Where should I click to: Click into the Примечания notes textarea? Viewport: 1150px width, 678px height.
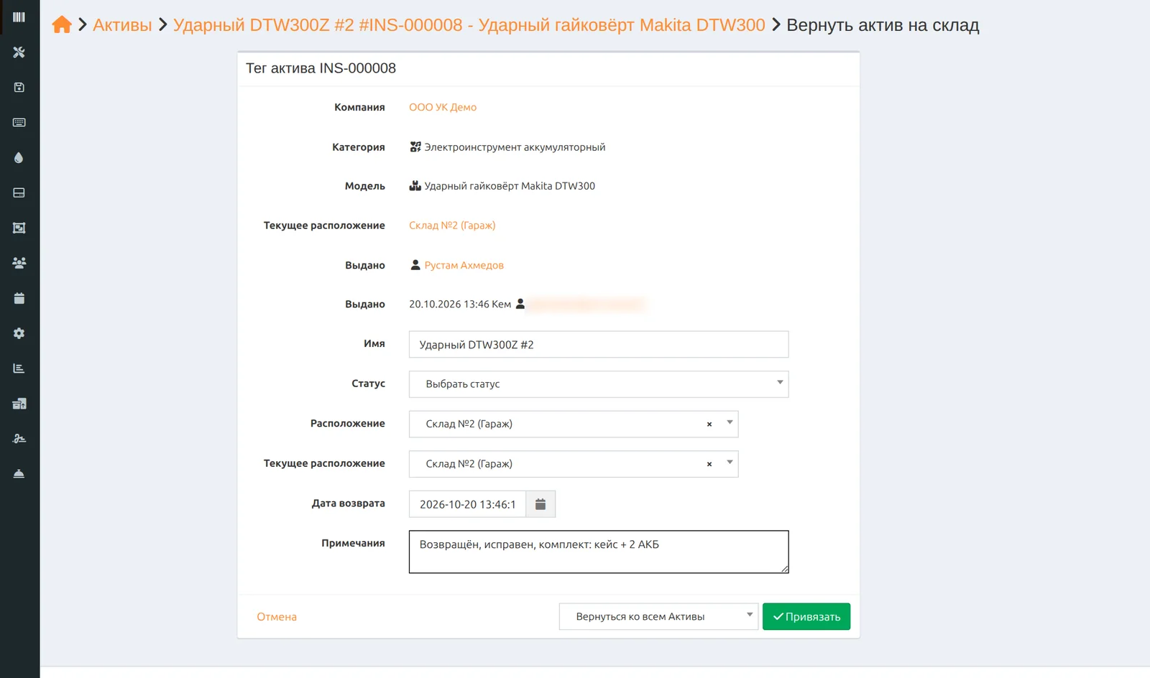(x=599, y=552)
